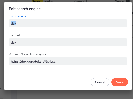
Task: Click into the Keyword input field
Action: 68,42
